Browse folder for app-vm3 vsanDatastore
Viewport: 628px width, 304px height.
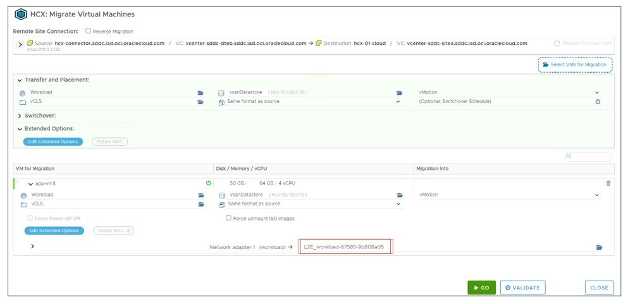point(400,195)
